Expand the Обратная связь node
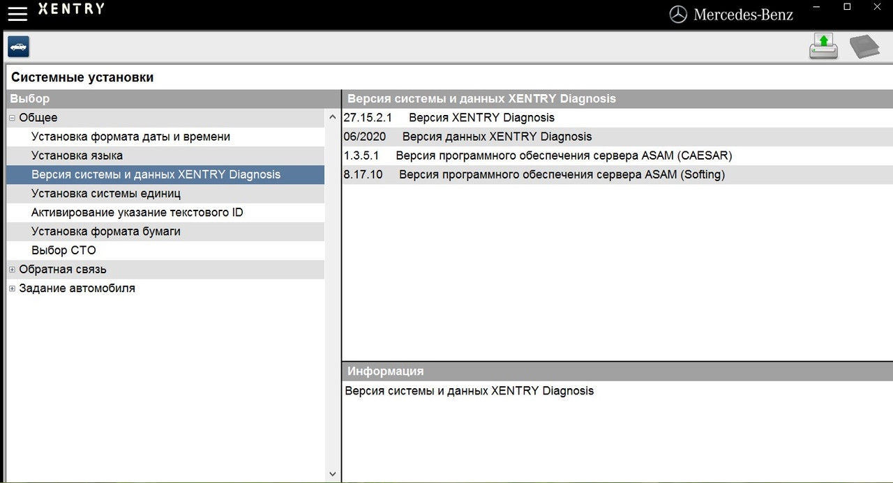893x483 pixels. click(x=12, y=269)
